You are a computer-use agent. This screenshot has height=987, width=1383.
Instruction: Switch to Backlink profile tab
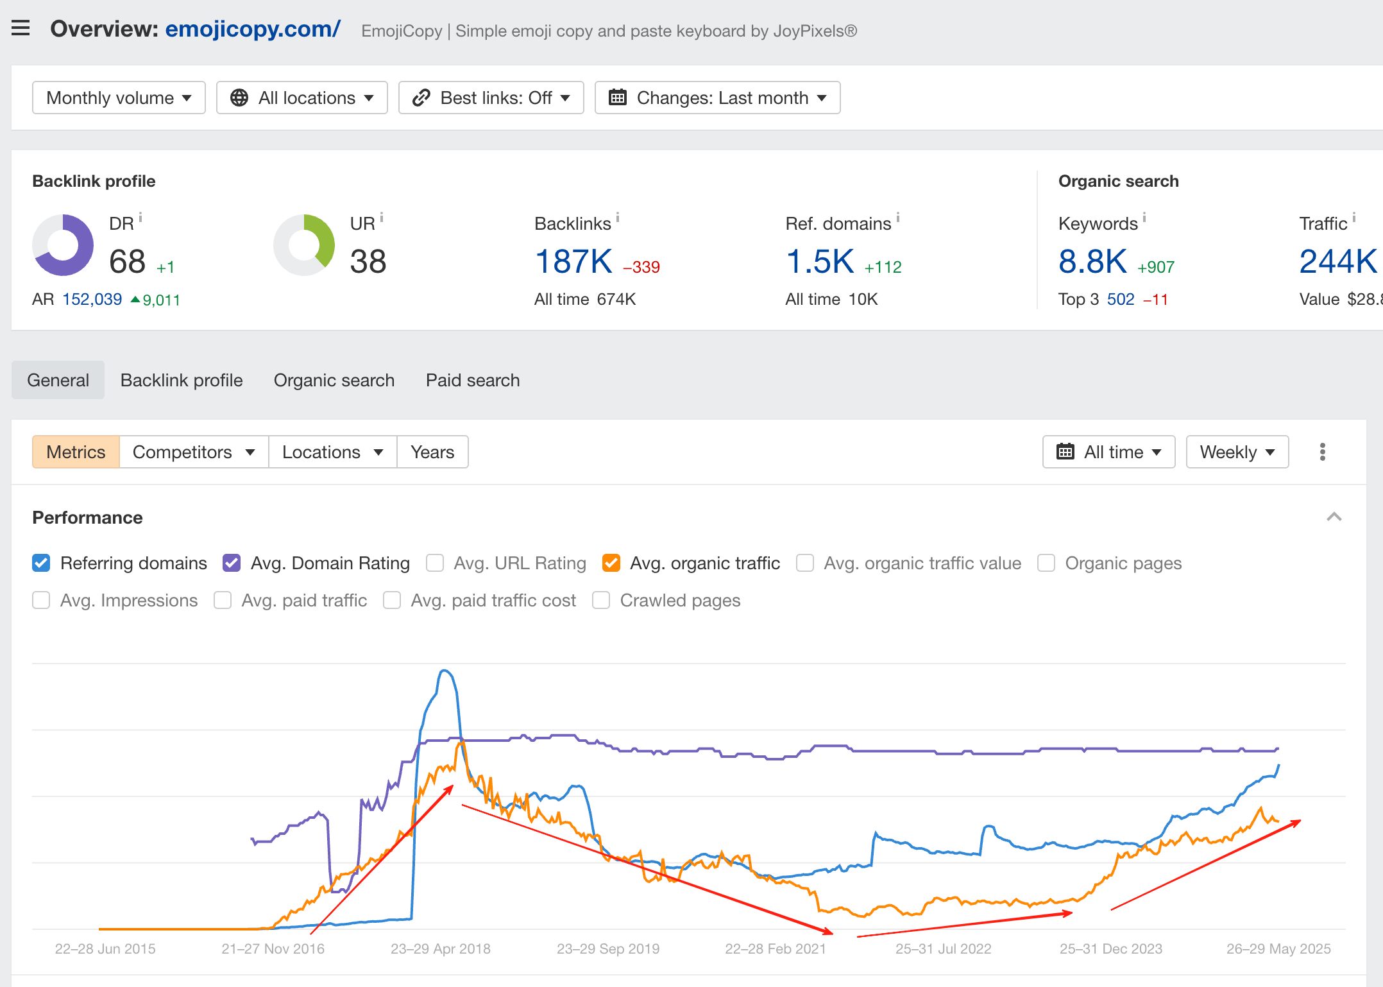182,380
